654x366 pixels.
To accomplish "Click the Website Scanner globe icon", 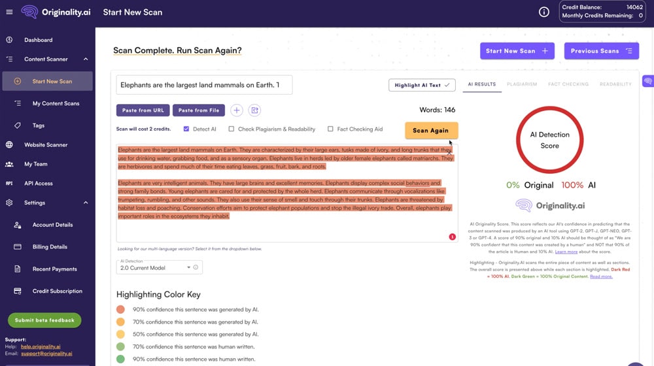I will point(9,144).
